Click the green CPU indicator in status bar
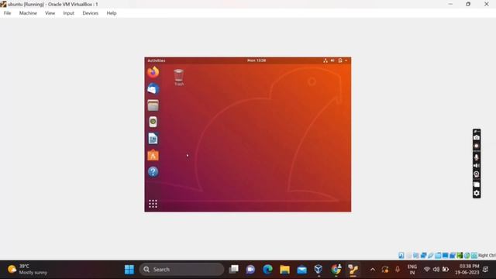This screenshot has height=279, width=496. (x=460, y=255)
